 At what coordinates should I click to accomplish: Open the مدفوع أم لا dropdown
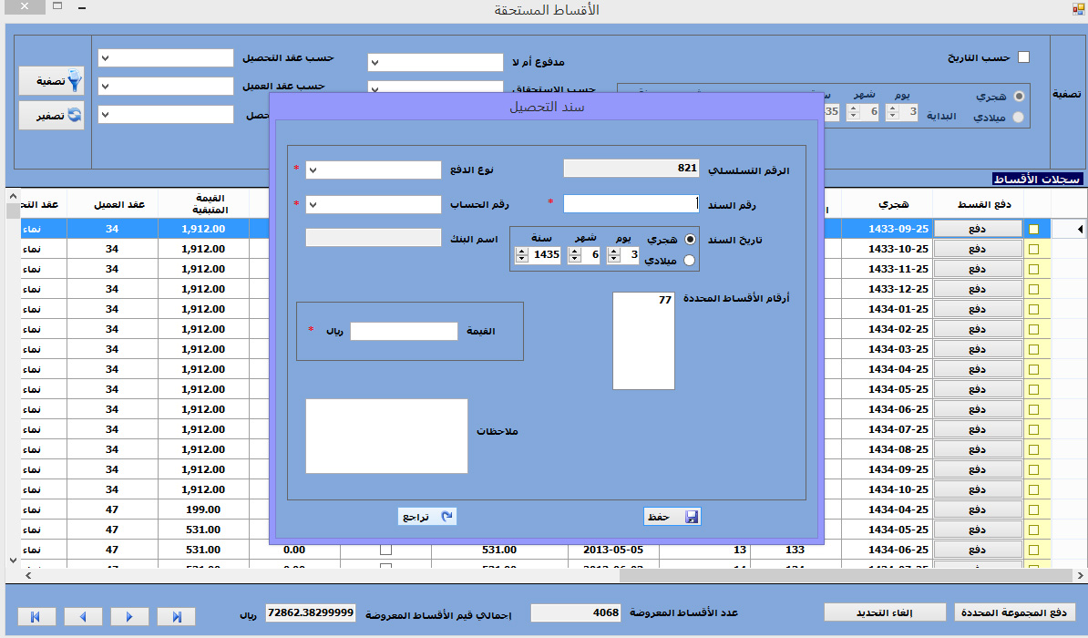(436, 62)
